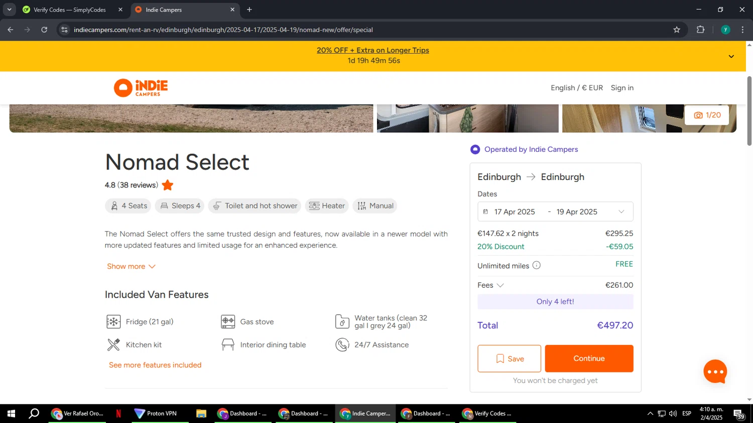
Task: Show hidden system tray icons
Action: [x=650, y=413]
